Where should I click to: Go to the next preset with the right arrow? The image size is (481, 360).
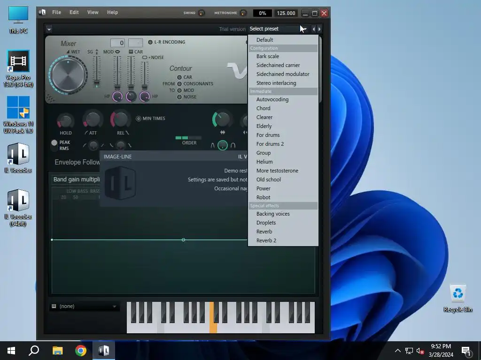pos(319,29)
